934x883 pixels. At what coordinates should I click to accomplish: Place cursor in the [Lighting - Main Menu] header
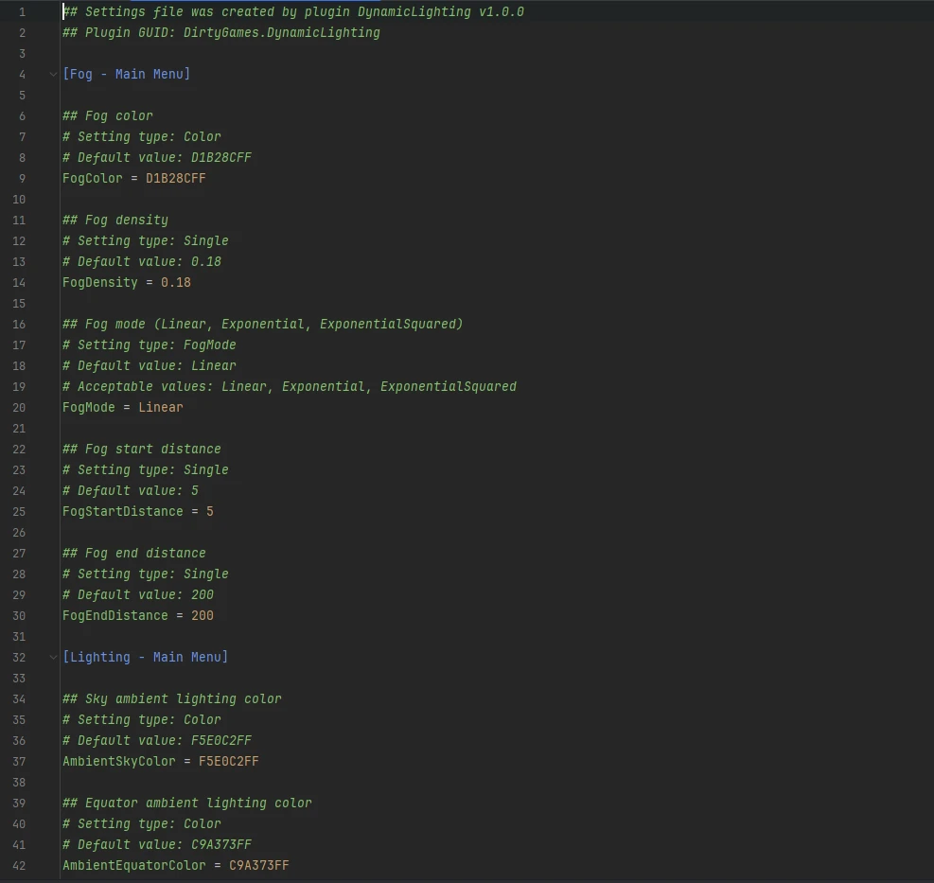coord(146,657)
